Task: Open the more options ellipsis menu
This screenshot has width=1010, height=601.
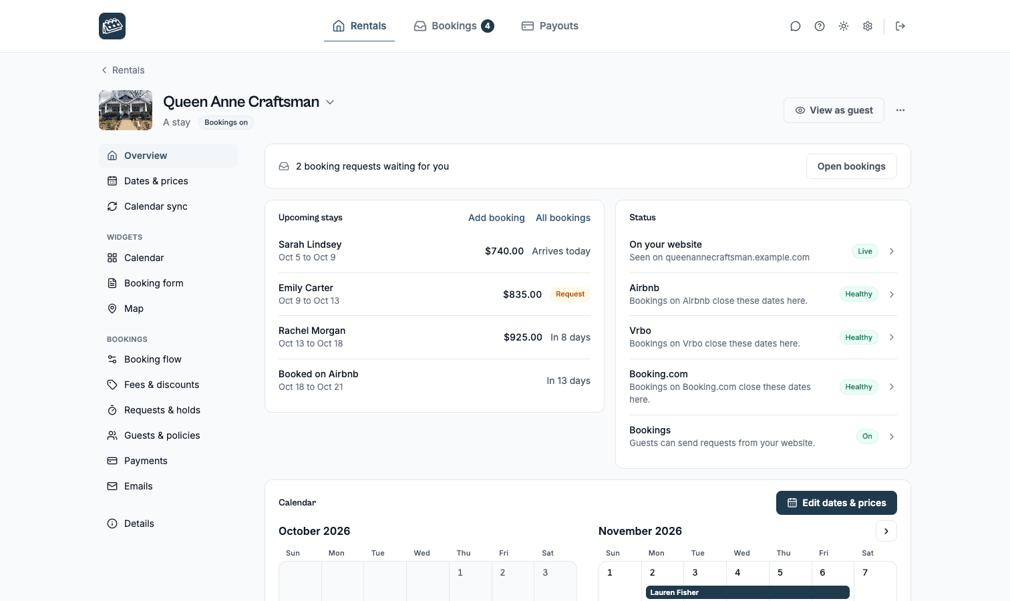Action: pos(900,110)
